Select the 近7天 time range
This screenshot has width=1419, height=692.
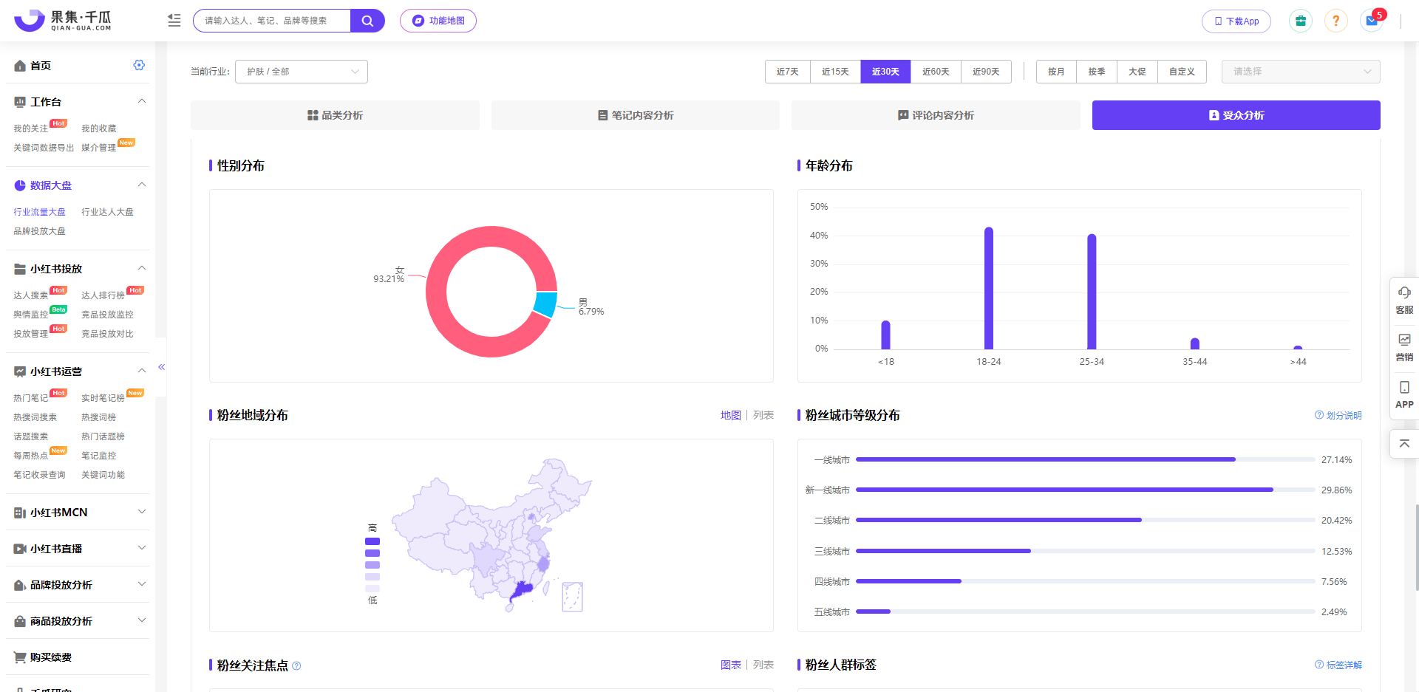pyautogui.click(x=788, y=72)
